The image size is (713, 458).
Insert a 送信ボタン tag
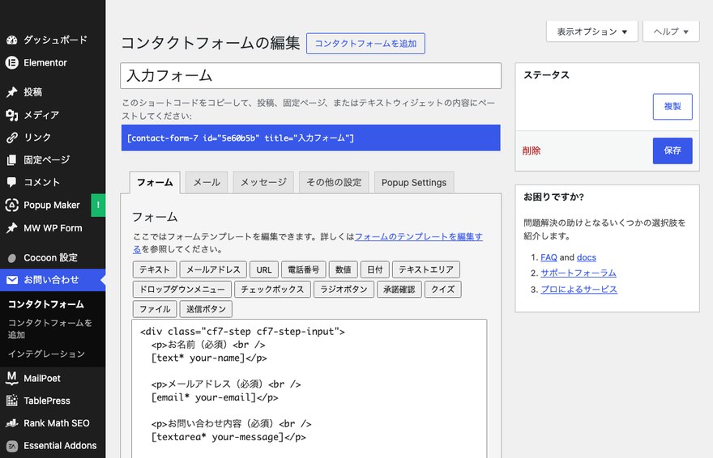click(206, 309)
